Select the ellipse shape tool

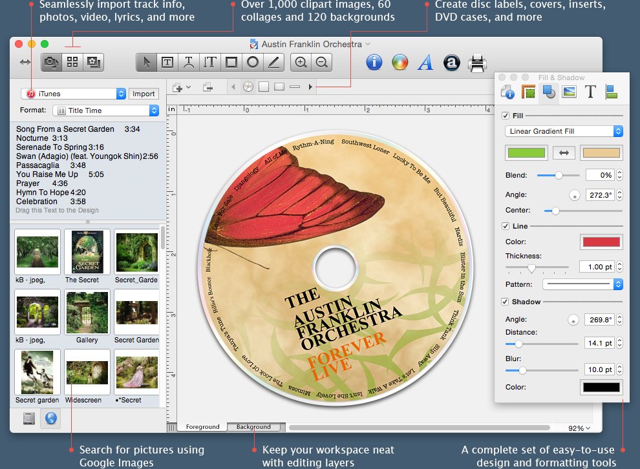pos(253,63)
